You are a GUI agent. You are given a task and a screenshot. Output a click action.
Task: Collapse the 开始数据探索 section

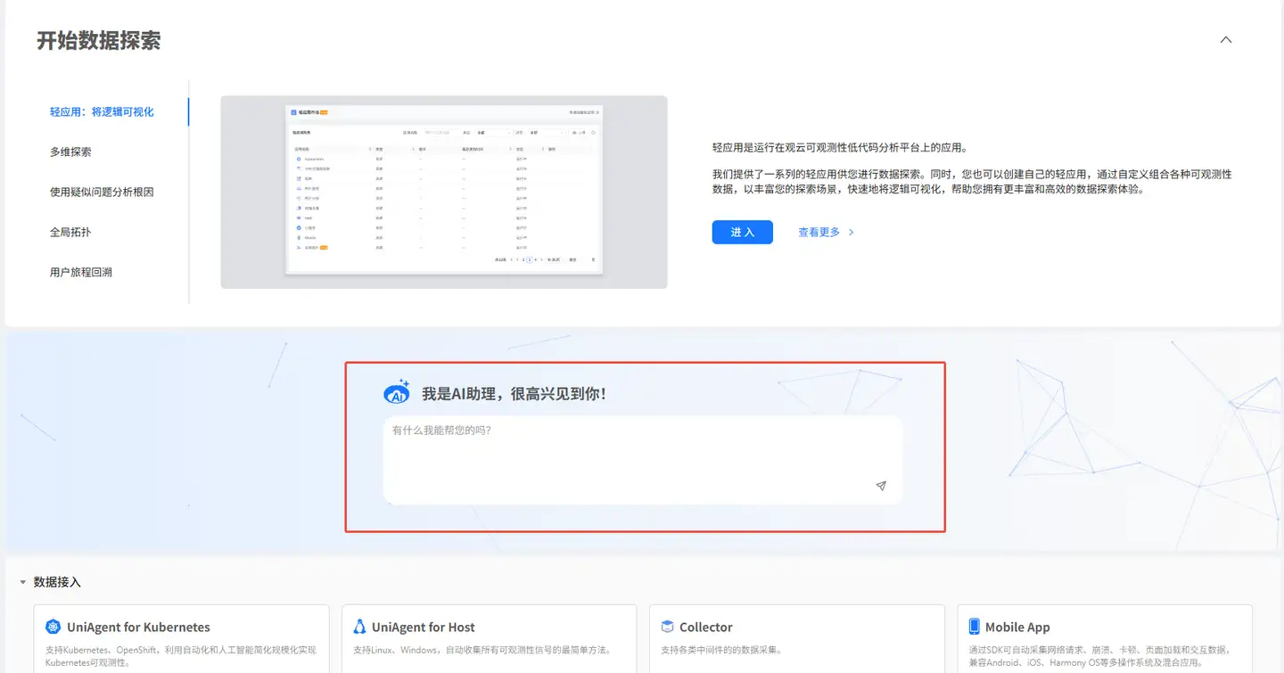(x=1225, y=39)
